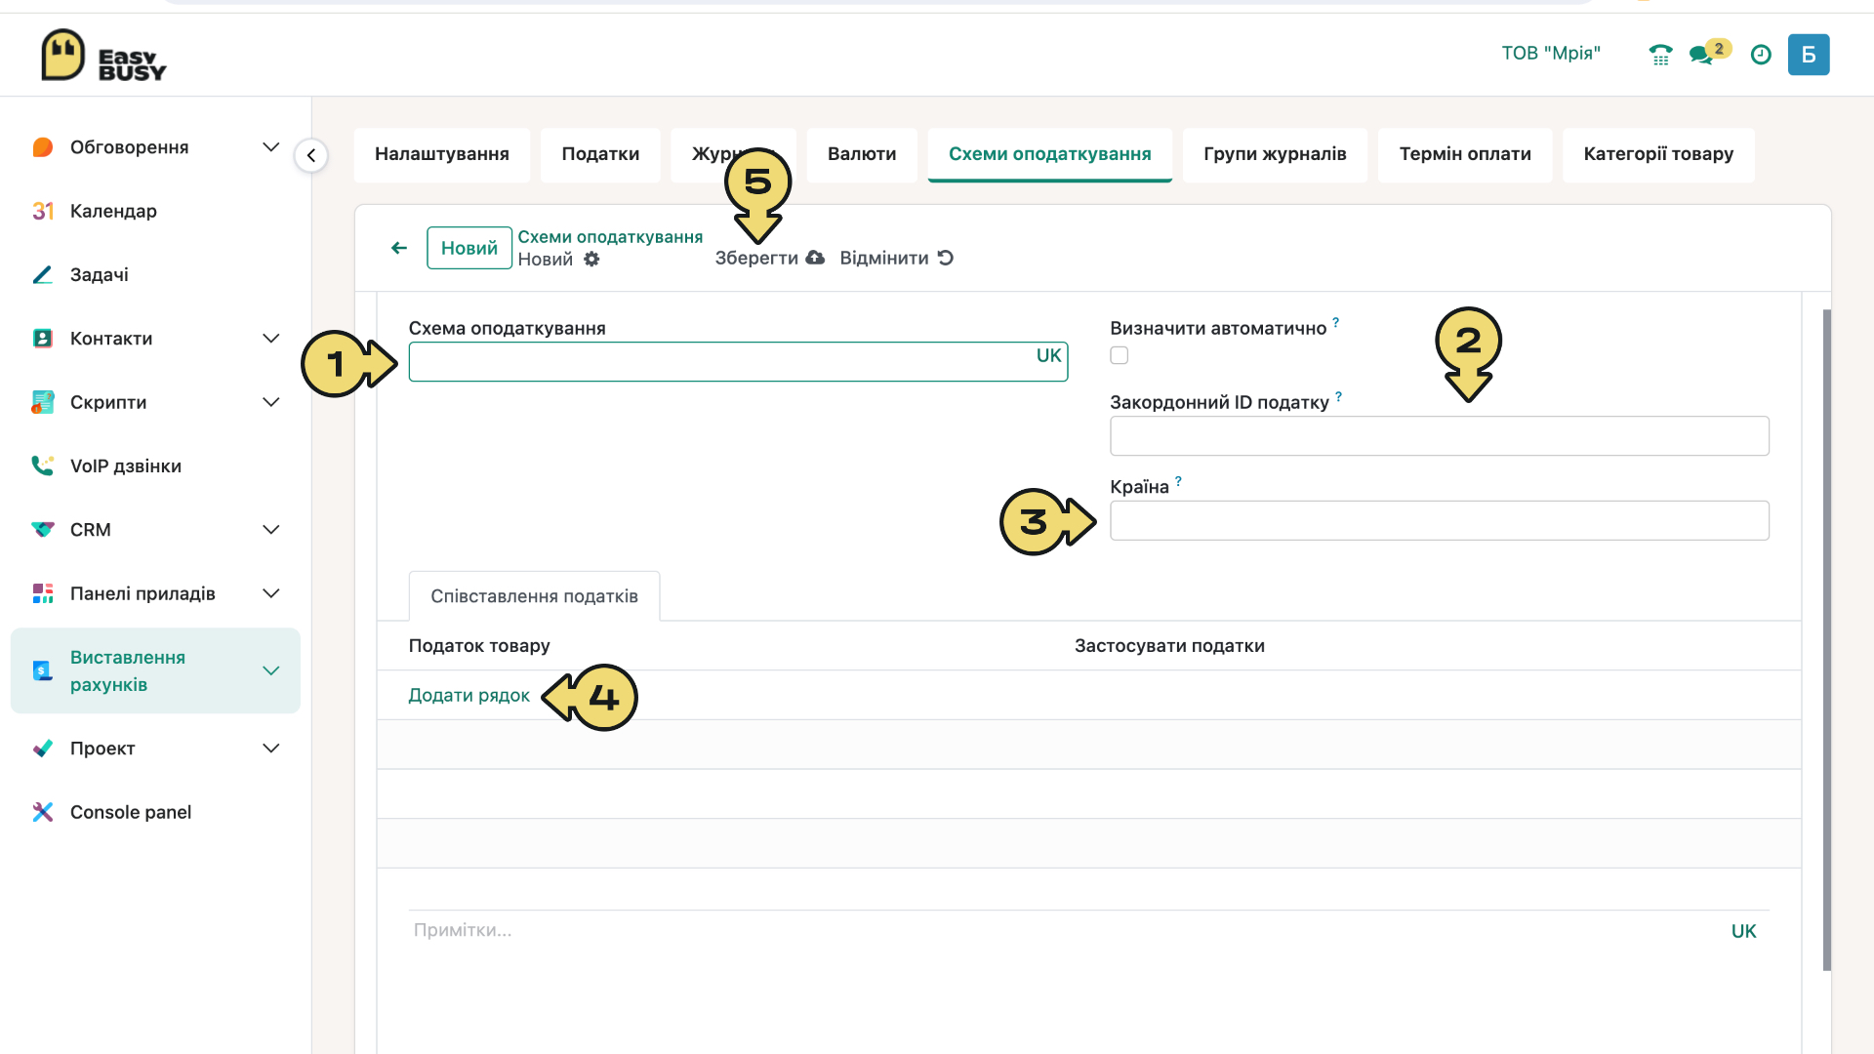Click UK translate button in notes field

pos(1743,931)
